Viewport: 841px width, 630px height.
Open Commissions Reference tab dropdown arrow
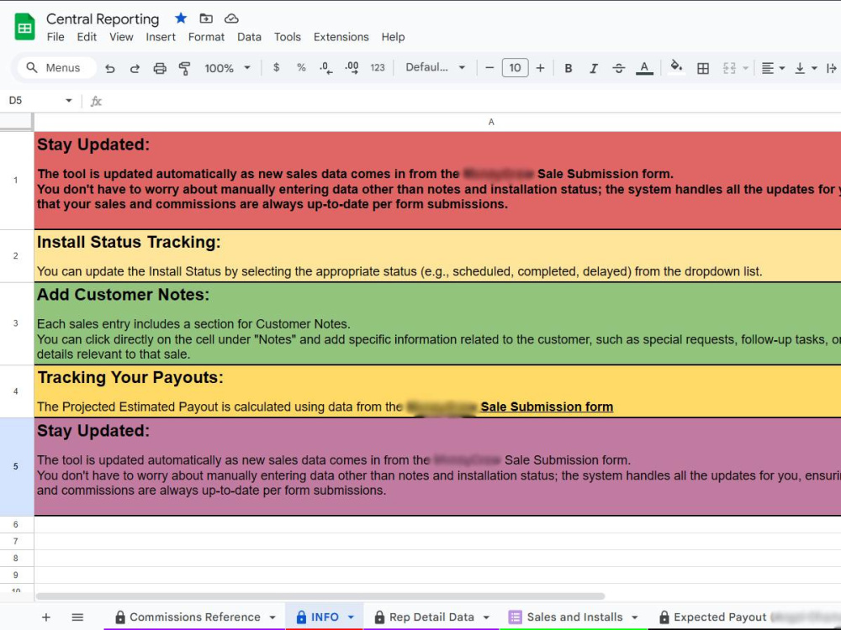[272, 617]
